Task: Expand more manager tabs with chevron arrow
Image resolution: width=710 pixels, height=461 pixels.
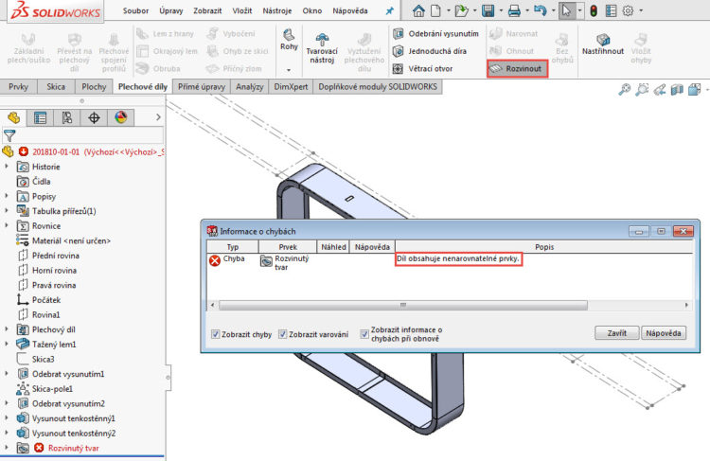Action: pyautogui.click(x=158, y=117)
